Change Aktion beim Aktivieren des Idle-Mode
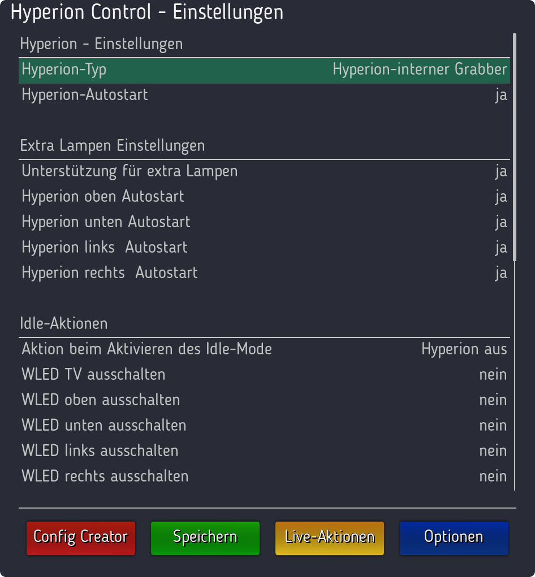 pos(264,350)
